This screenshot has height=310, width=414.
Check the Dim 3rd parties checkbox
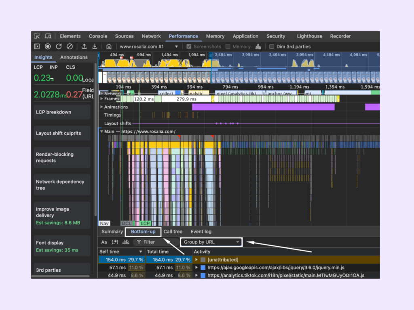click(272, 46)
